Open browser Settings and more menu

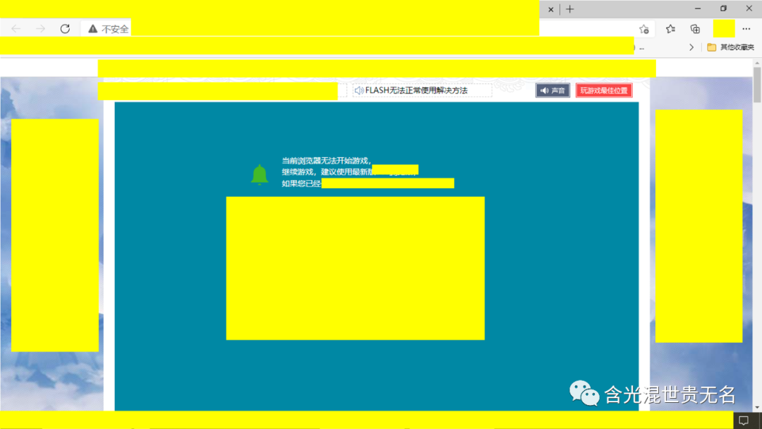click(x=746, y=29)
